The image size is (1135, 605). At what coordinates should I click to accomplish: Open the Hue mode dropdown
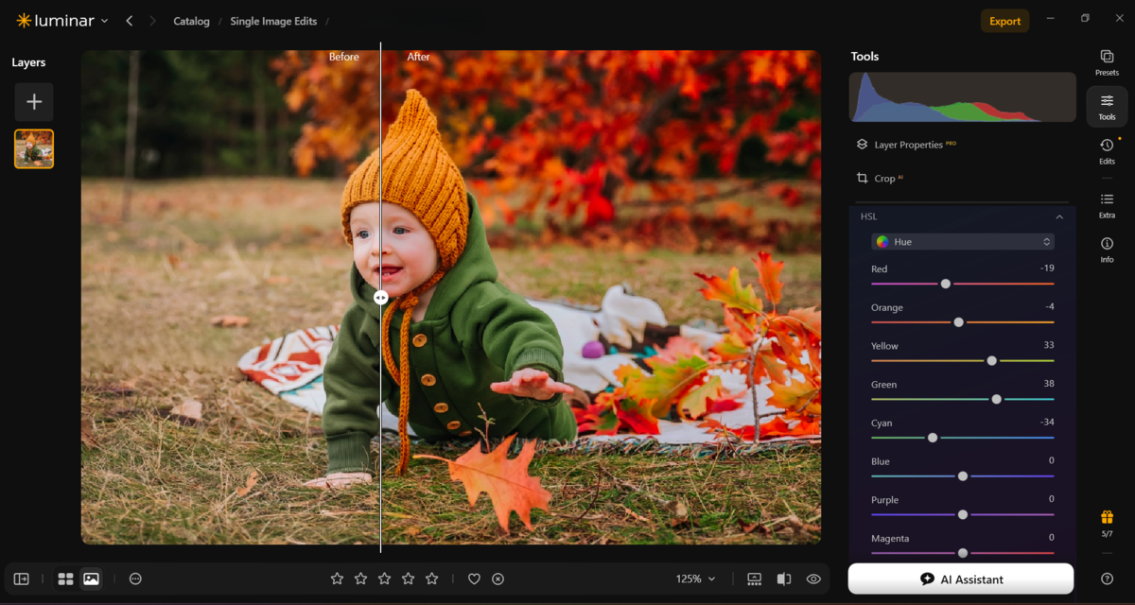pyautogui.click(x=963, y=242)
